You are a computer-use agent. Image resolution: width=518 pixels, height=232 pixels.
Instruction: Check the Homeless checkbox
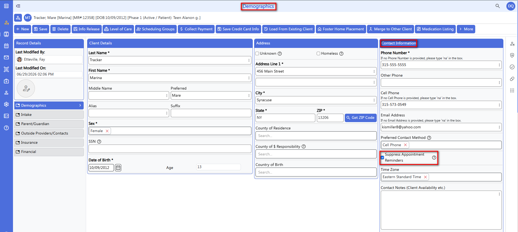319,53
